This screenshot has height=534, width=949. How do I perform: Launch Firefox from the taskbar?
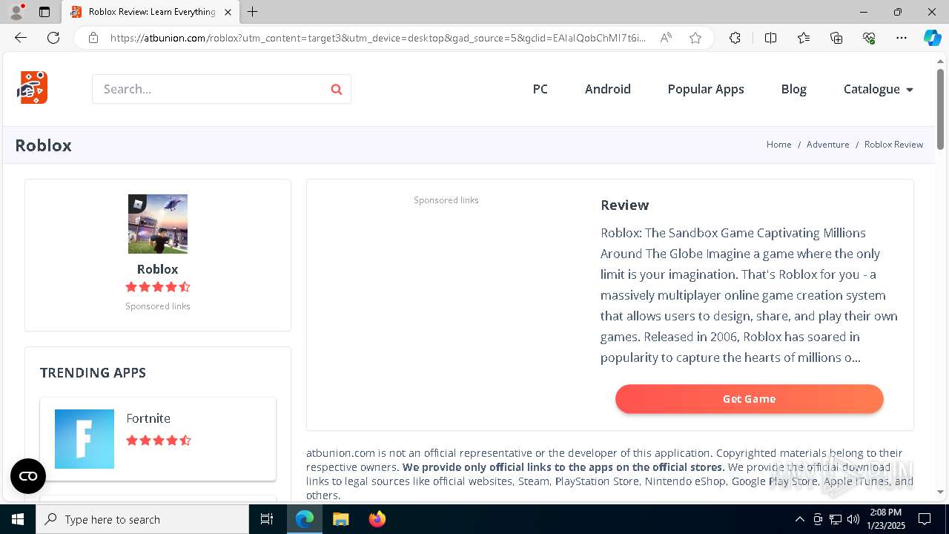pyautogui.click(x=377, y=519)
